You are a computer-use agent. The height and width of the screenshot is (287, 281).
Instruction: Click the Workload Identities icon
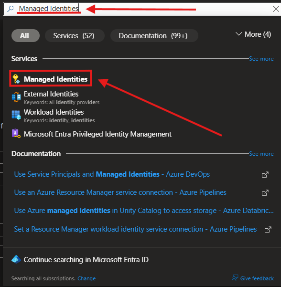16,115
